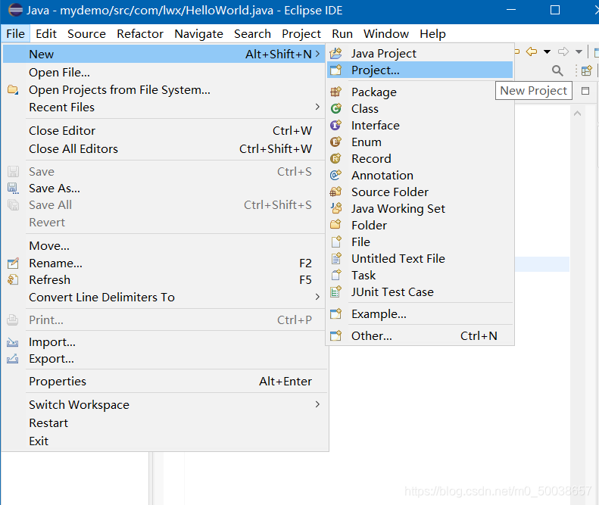Click the Back navigation arrow in toolbar
The image size is (599, 505).
pyautogui.click(x=532, y=51)
